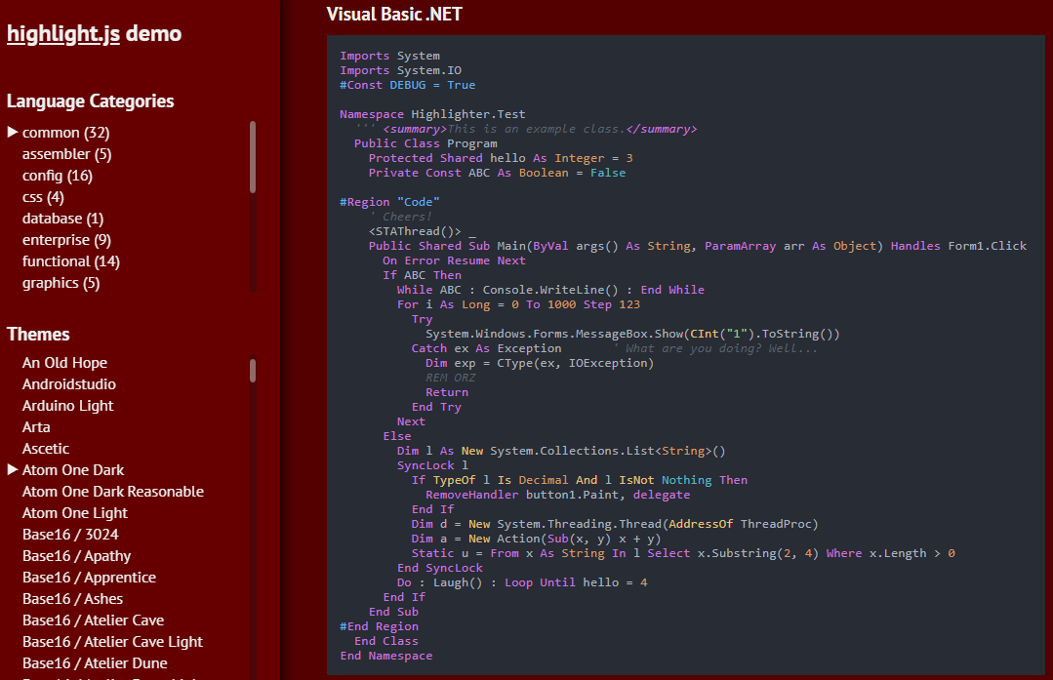
Task: Apply the Base16 / Atelier Cave theme
Action: pyautogui.click(x=93, y=620)
